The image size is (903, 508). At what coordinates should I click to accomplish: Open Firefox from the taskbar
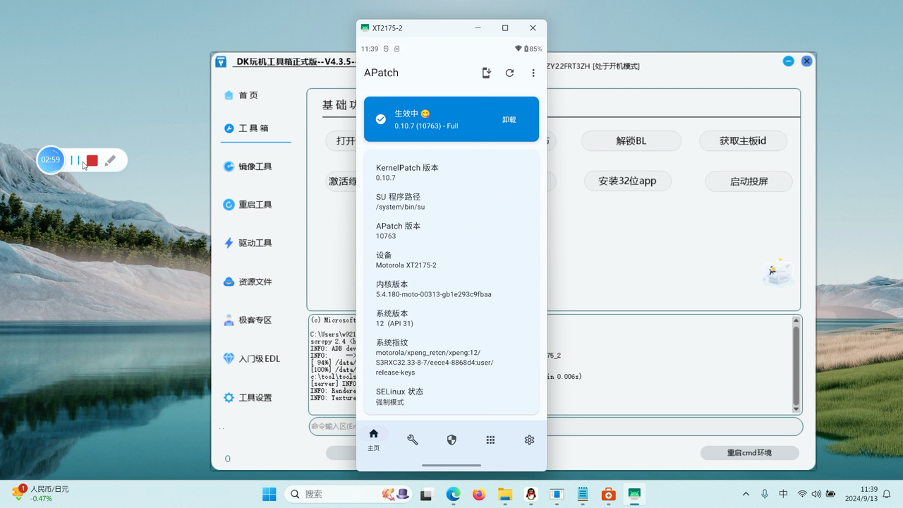point(479,494)
